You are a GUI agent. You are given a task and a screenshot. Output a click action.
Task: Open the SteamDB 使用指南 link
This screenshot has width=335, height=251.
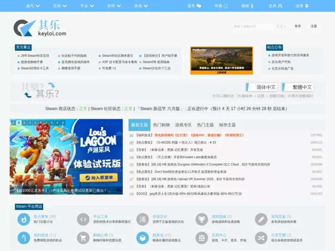point(156,62)
